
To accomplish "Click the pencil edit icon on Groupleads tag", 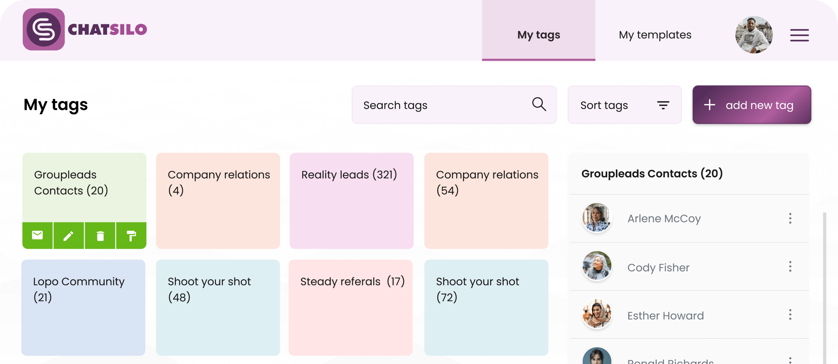I will click(68, 236).
